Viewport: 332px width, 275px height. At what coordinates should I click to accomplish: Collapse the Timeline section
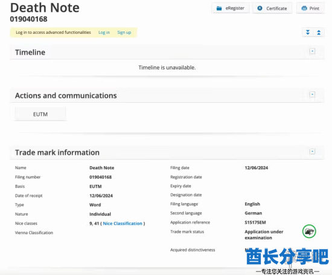click(x=312, y=51)
